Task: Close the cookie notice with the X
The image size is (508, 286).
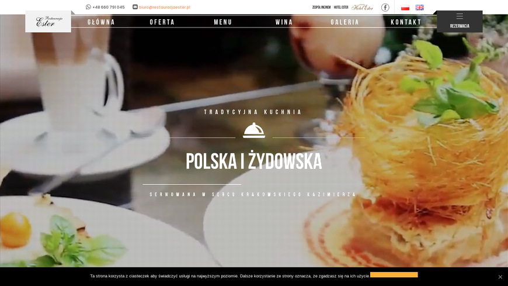Action: pos(500,277)
